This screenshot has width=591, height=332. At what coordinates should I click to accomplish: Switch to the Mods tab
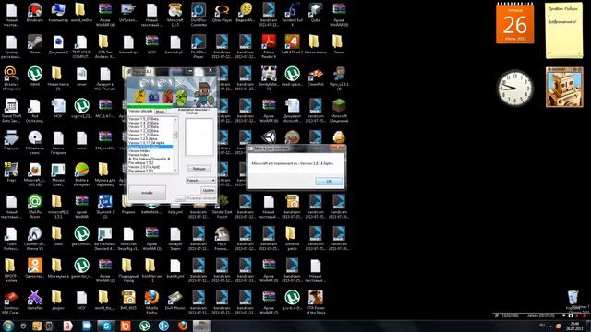point(160,112)
